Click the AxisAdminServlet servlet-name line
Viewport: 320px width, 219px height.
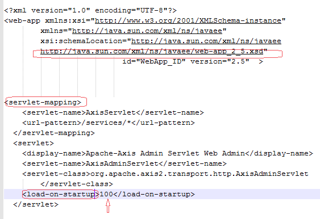pyautogui.click(x=124, y=163)
